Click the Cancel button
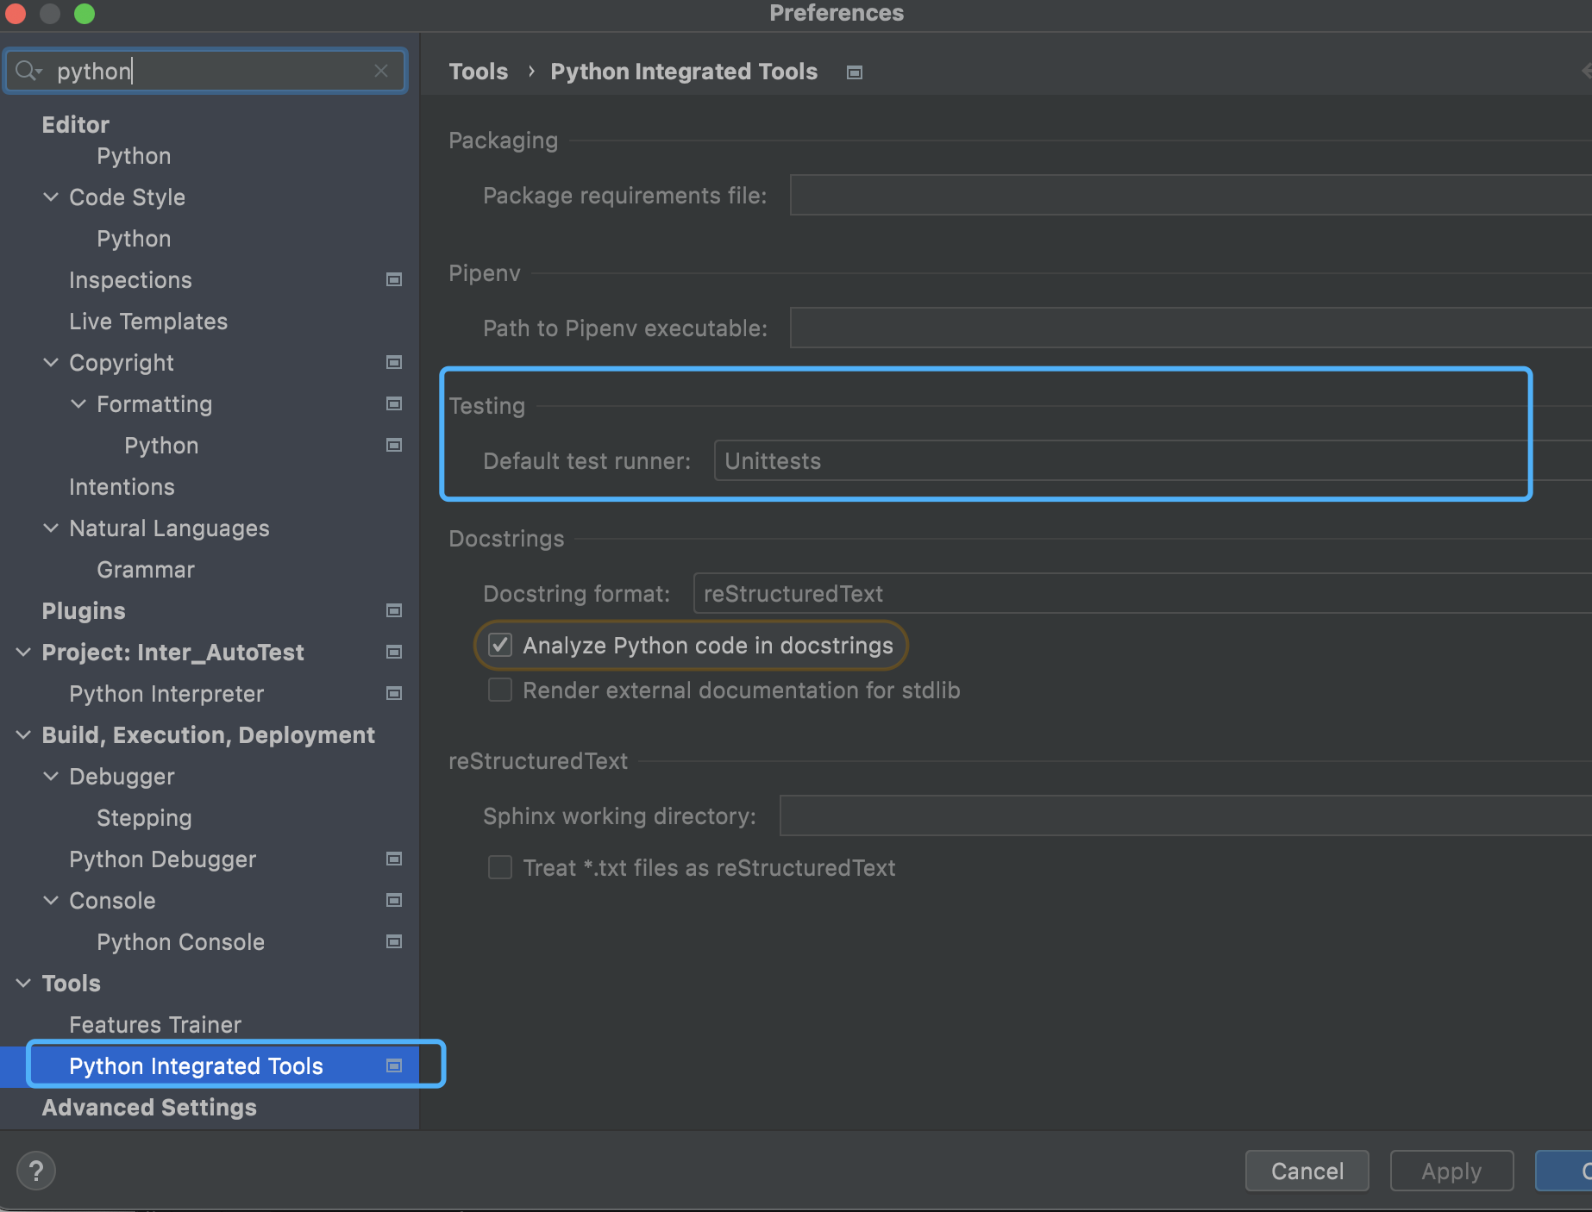The height and width of the screenshot is (1212, 1592). 1307,1171
